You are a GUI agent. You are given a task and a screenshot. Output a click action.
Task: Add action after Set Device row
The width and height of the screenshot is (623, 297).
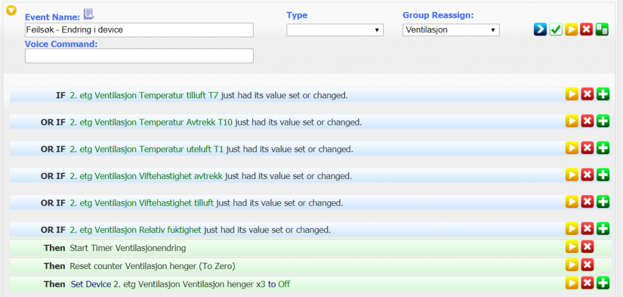(602, 283)
